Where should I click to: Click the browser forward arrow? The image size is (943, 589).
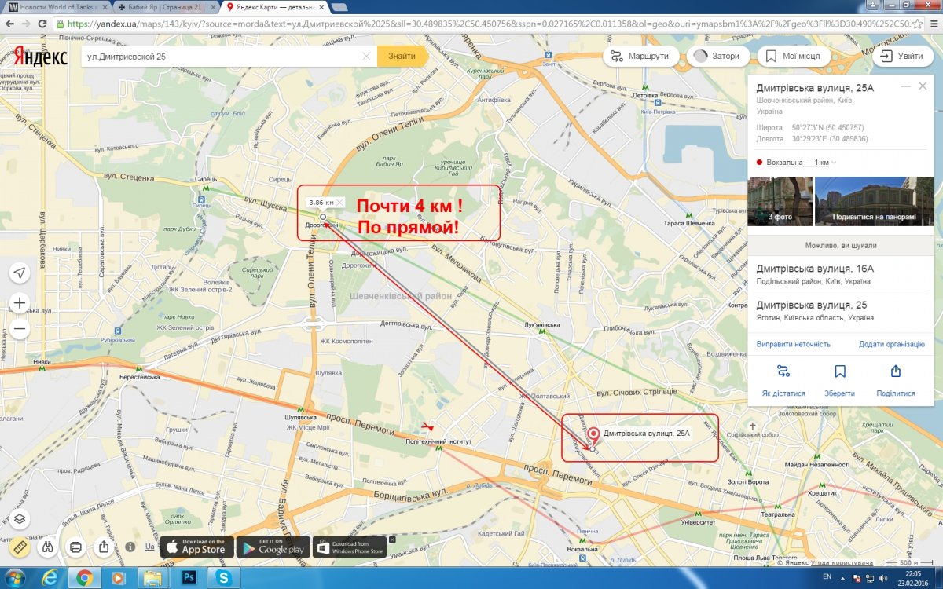tap(28, 24)
